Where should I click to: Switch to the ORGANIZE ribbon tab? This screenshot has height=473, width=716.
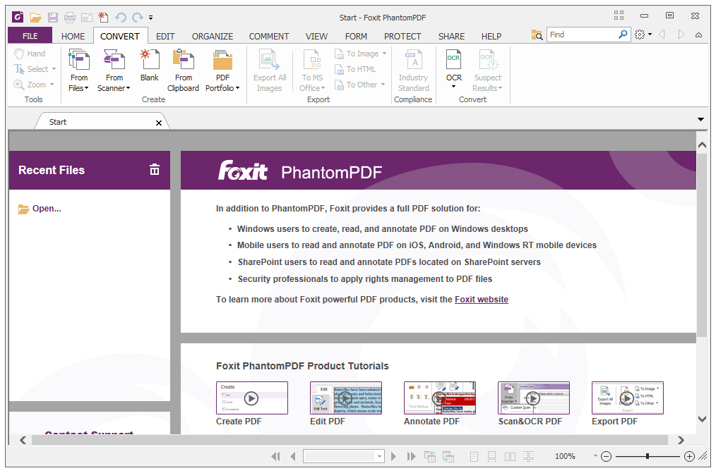(x=212, y=36)
